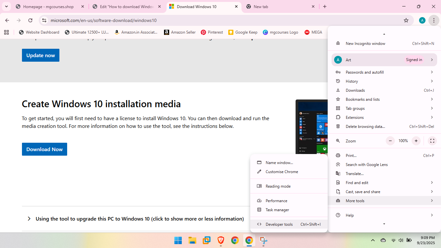Screen dimensions: 441x248
Task: Open the tab search dropdown arrow
Action: (x=6, y=6)
